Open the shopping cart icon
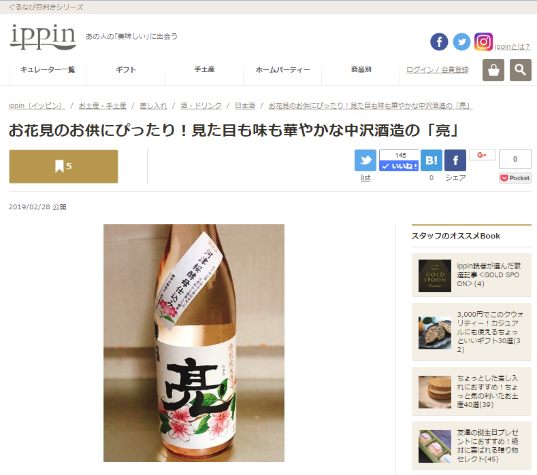This screenshot has height=475, width=537. click(x=493, y=70)
